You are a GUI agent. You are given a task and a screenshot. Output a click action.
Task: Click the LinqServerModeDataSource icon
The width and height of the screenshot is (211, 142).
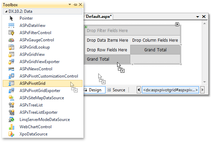pos(11,120)
